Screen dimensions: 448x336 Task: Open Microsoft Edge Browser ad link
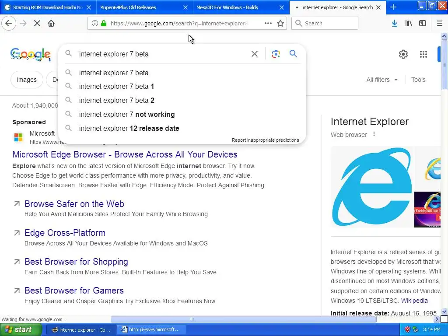click(x=125, y=154)
